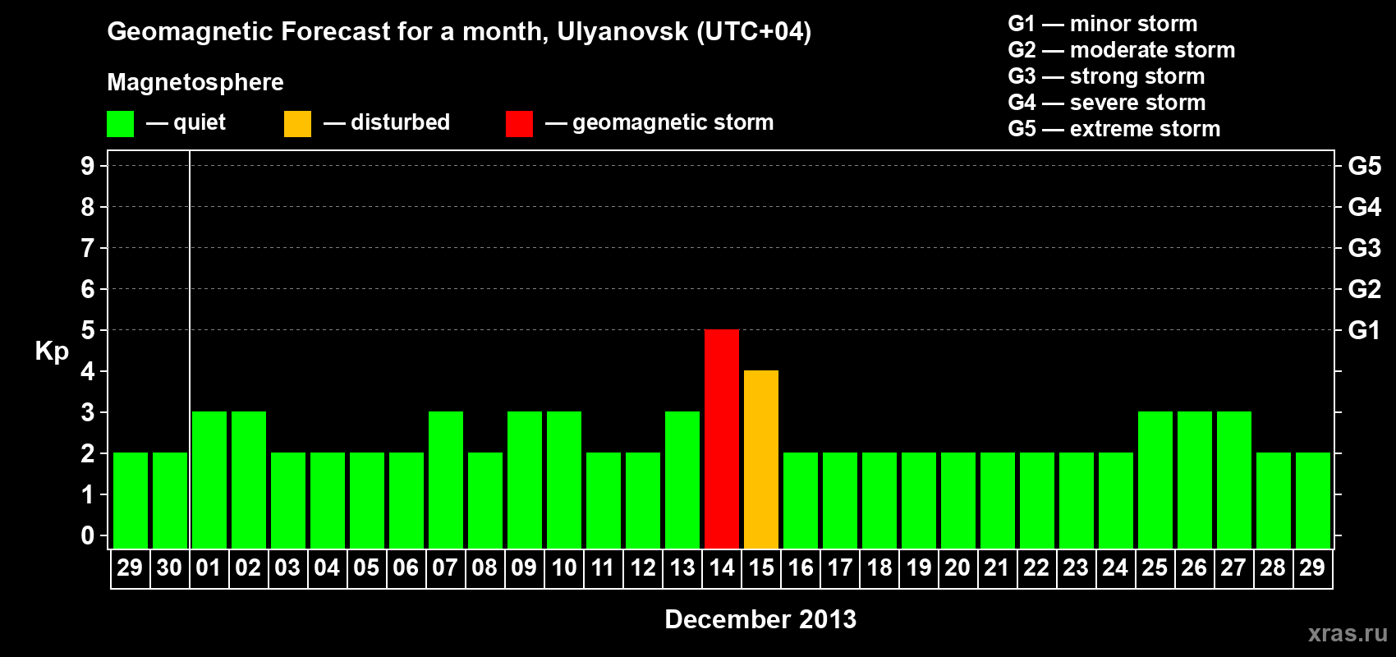Click the green bar for December 20
The height and width of the screenshot is (657, 1396).
coord(958,500)
